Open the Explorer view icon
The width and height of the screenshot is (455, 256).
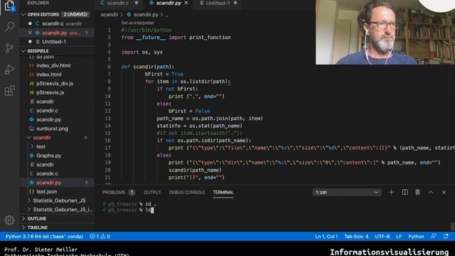point(9,5)
